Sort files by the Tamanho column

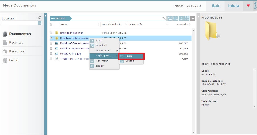click(x=182, y=25)
